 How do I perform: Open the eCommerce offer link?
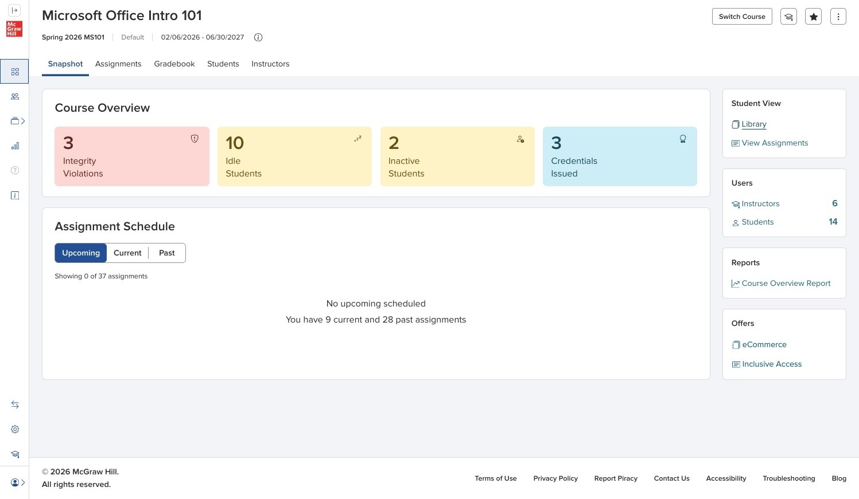(x=764, y=345)
